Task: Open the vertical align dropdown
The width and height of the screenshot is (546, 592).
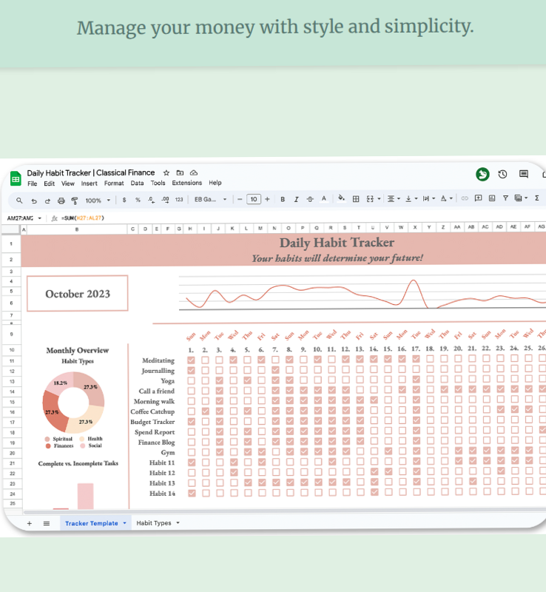Action: (411, 198)
